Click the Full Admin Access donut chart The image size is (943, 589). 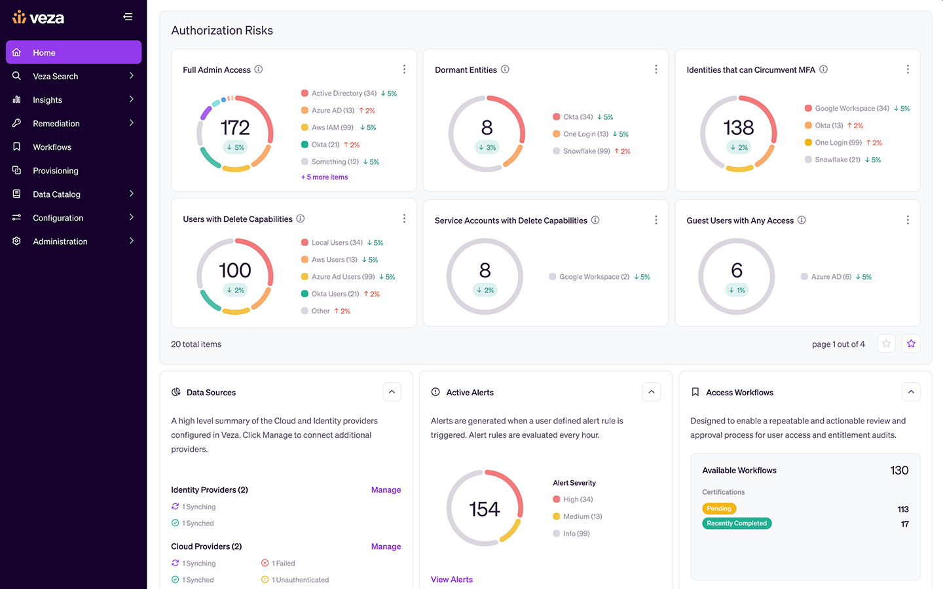[235, 134]
